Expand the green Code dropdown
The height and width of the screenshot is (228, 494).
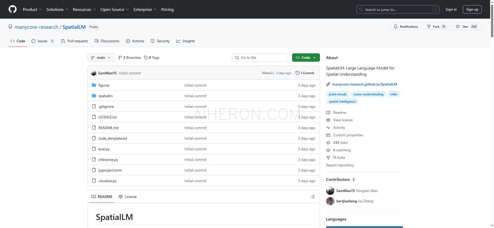(306, 58)
